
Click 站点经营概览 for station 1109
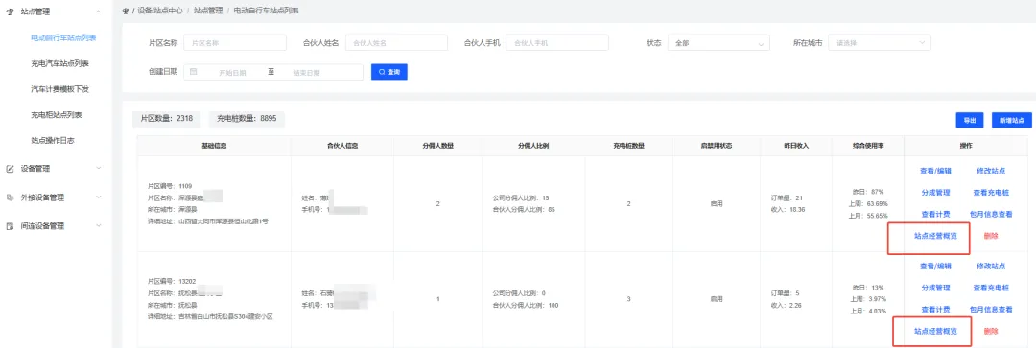coord(935,236)
